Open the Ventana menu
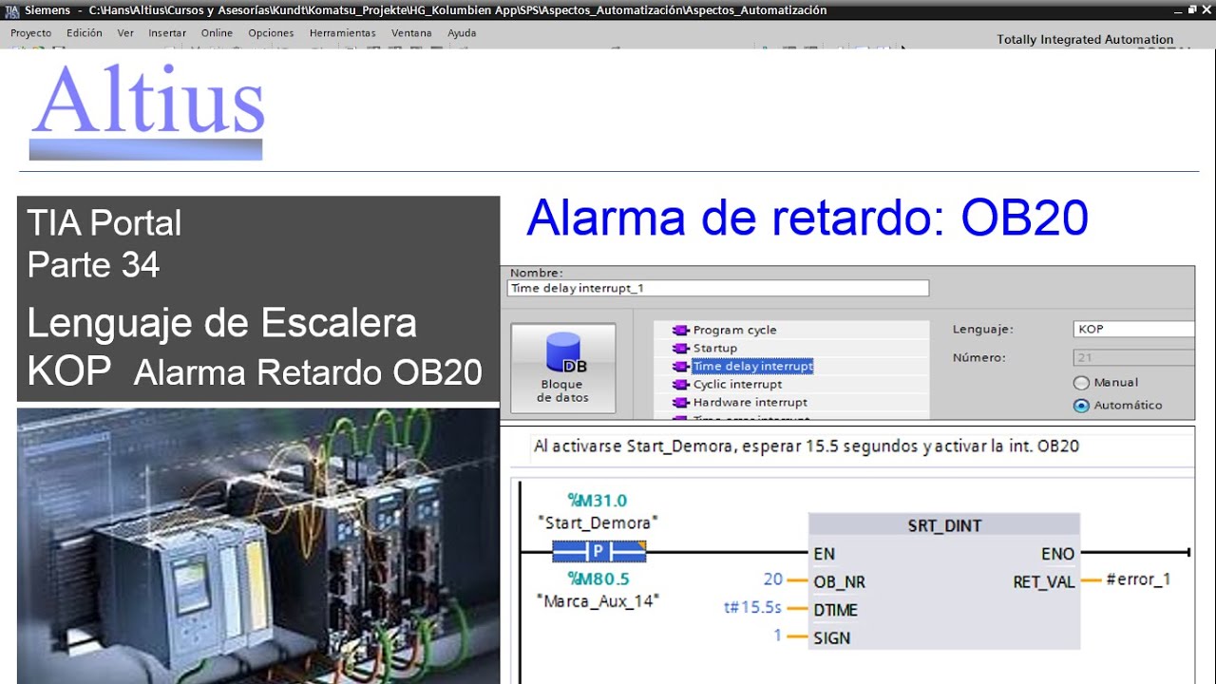This screenshot has width=1216, height=684. click(x=411, y=32)
